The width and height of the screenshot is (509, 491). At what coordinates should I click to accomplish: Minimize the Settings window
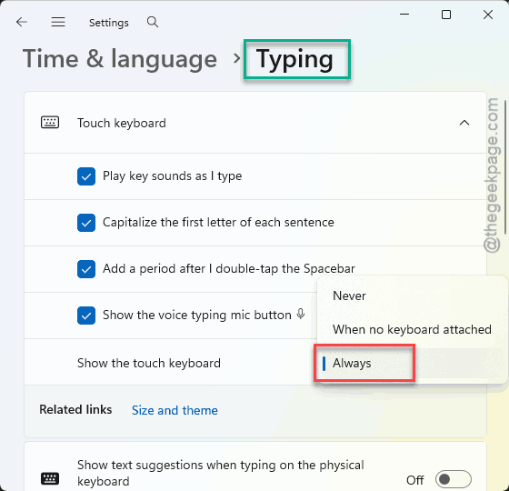[x=404, y=15]
